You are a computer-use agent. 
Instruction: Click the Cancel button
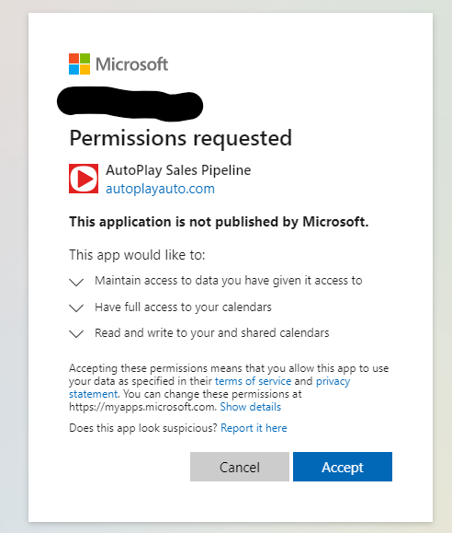click(240, 467)
